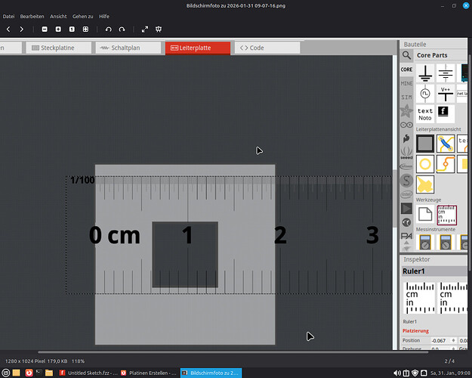Go to the previous image
This screenshot has height=378, width=472.
[8, 29]
